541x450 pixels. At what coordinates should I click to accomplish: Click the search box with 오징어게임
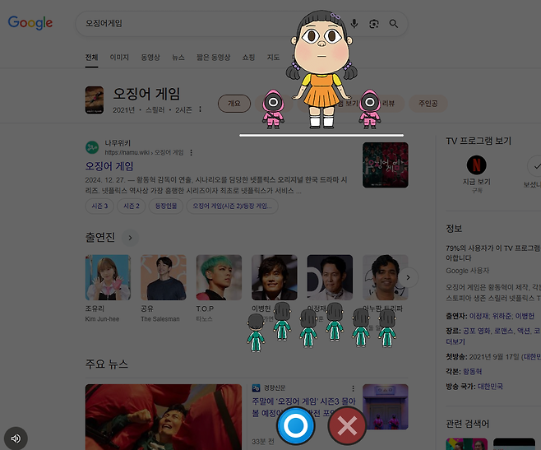click(x=242, y=24)
